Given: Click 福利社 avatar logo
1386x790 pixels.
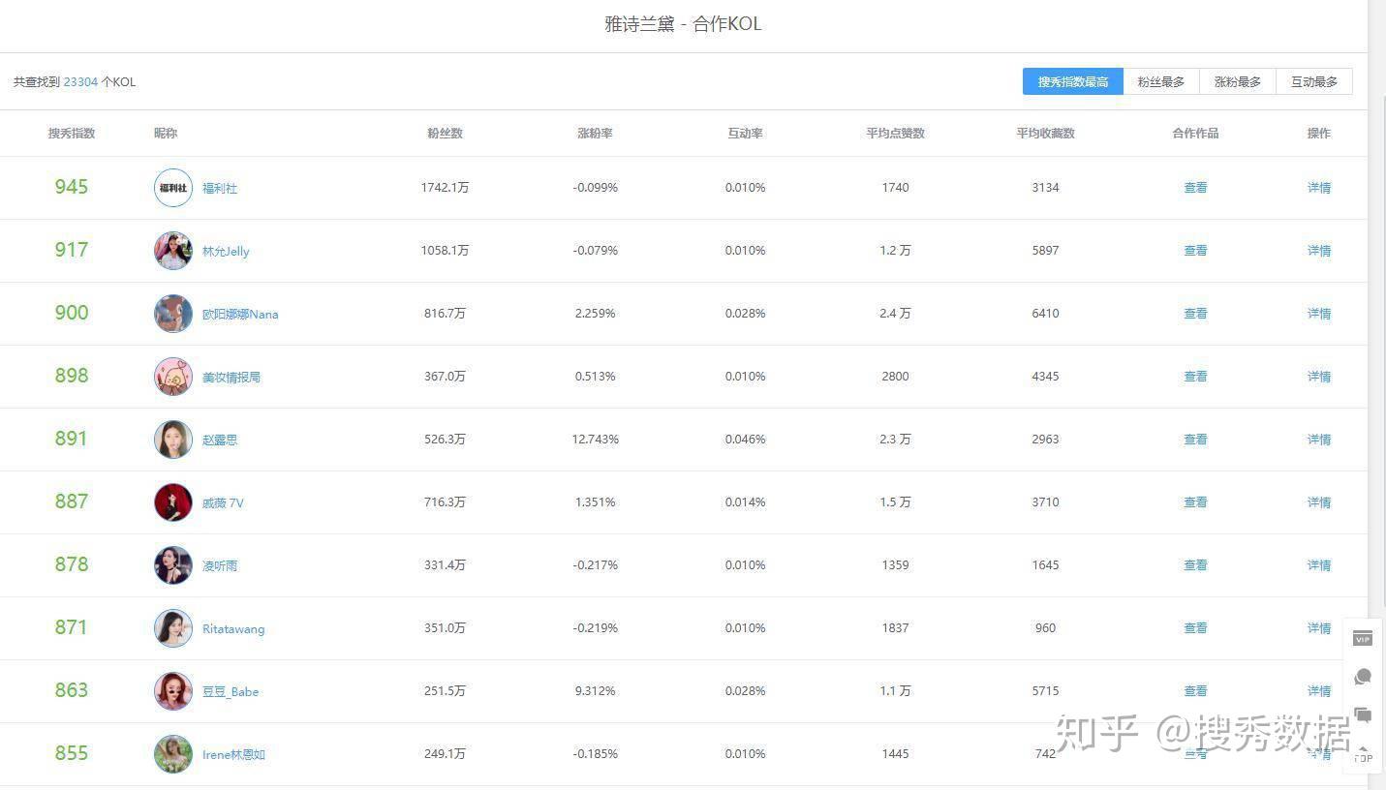Looking at the screenshot, I should click(173, 188).
